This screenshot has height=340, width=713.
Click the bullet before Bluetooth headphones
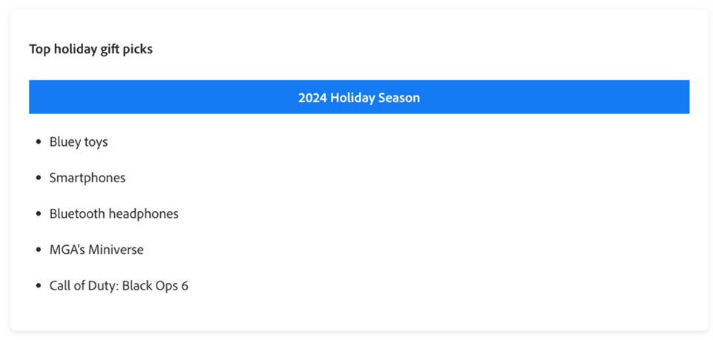(x=38, y=214)
